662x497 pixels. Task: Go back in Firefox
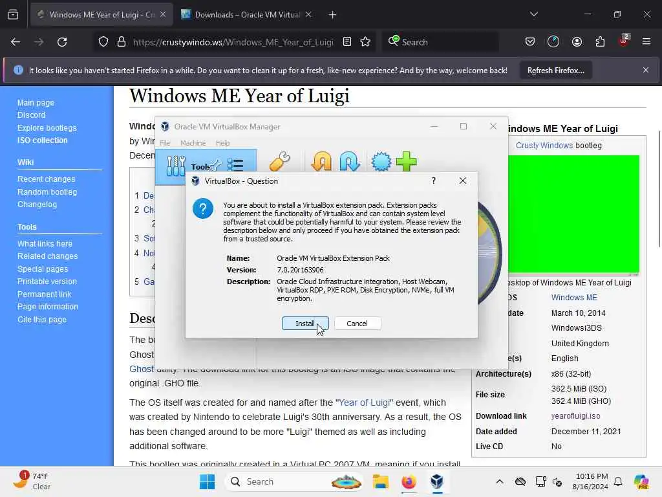click(16, 42)
